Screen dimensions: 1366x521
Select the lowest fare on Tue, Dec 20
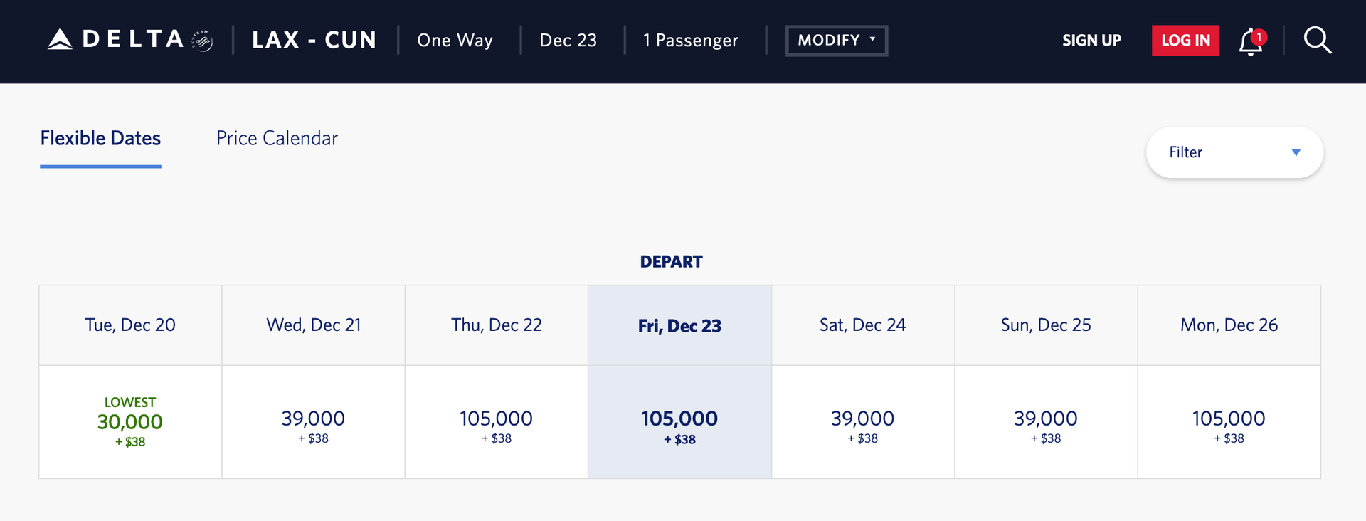point(129,421)
